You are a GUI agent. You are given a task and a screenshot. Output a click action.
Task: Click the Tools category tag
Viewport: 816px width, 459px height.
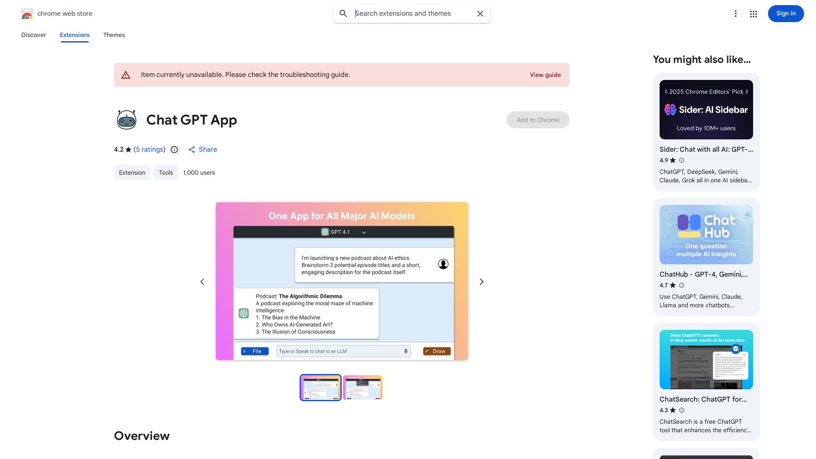[x=166, y=173]
